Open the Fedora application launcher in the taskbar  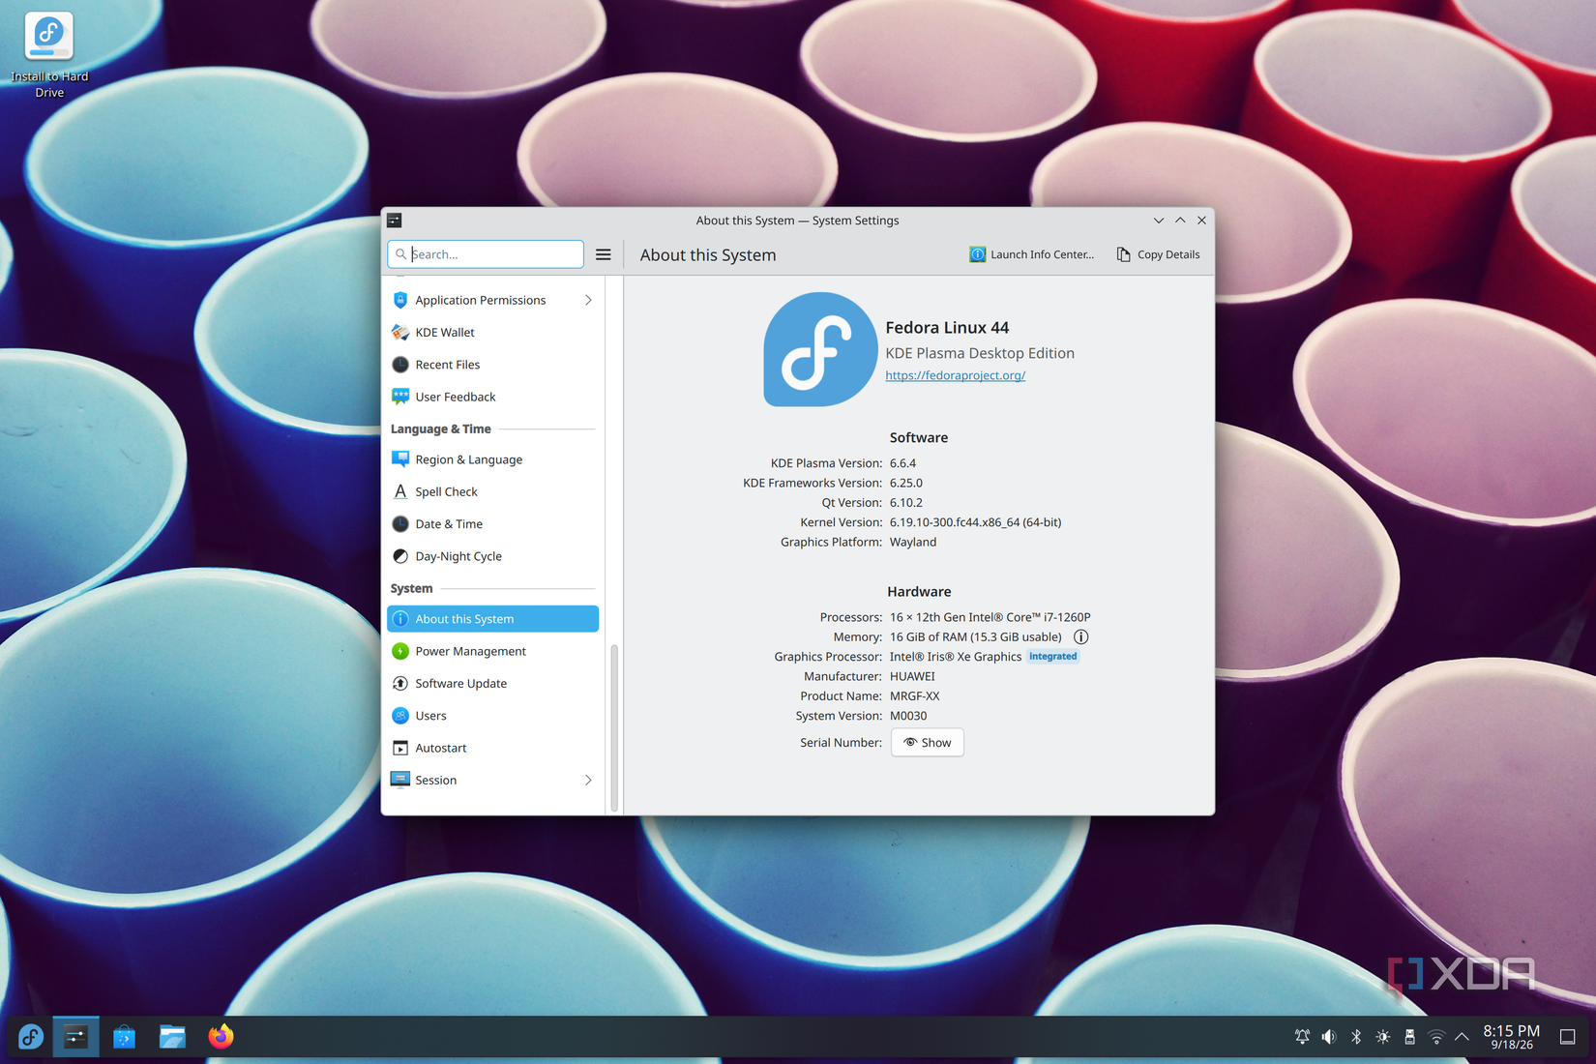coord(30,1037)
